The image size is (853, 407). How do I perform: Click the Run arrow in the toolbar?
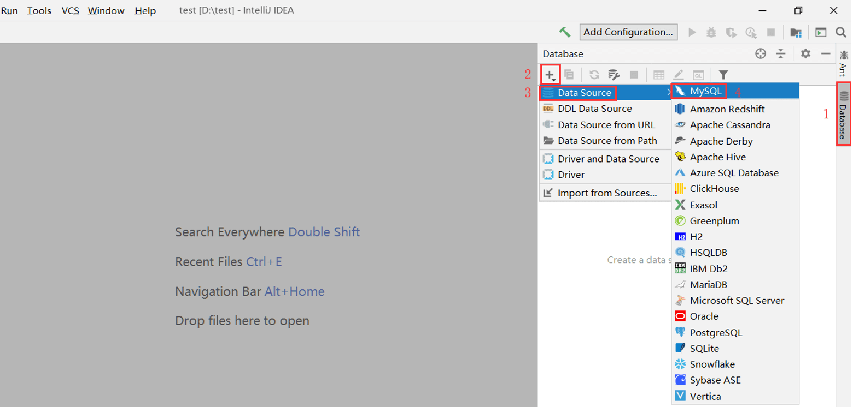point(692,32)
